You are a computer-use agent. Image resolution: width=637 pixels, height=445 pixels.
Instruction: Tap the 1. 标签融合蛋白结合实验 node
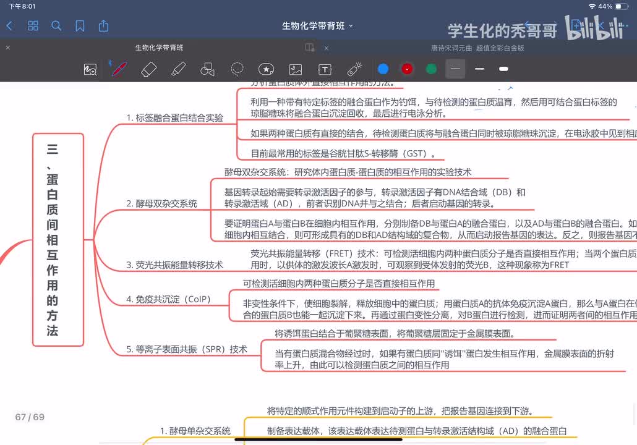(174, 118)
